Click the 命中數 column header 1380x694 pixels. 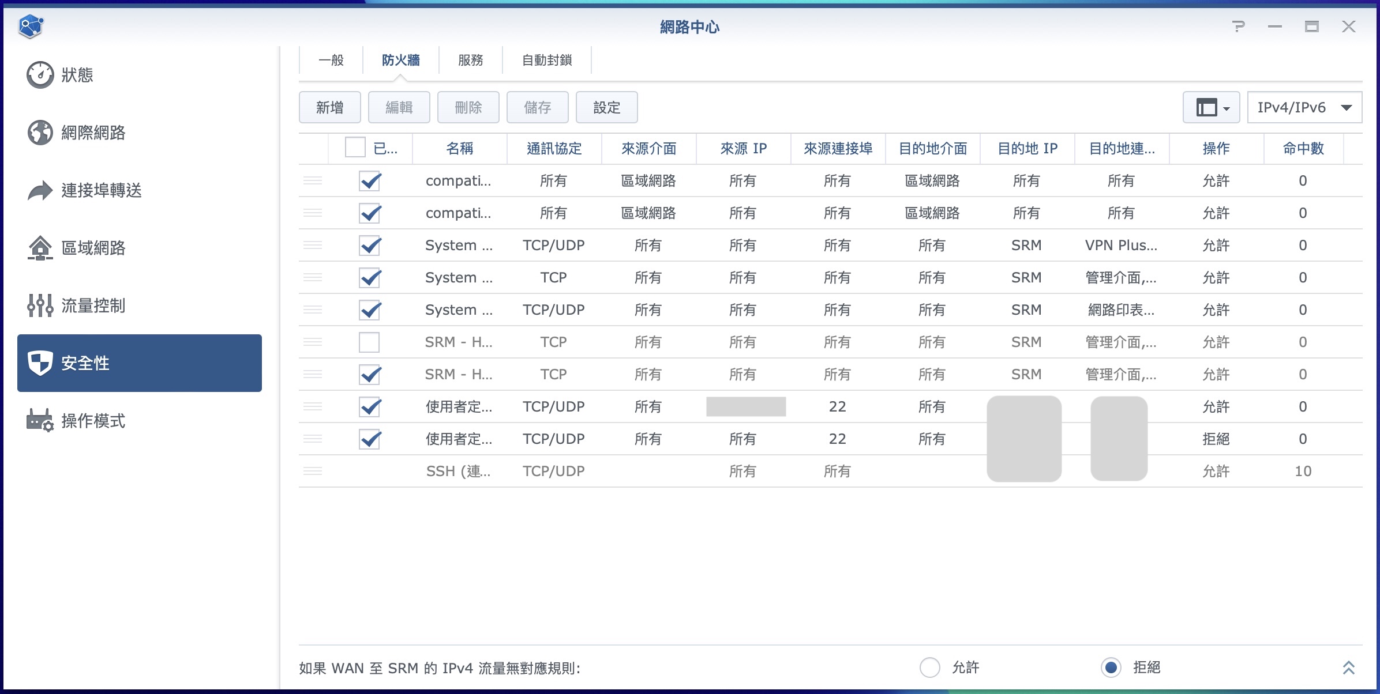tap(1303, 149)
